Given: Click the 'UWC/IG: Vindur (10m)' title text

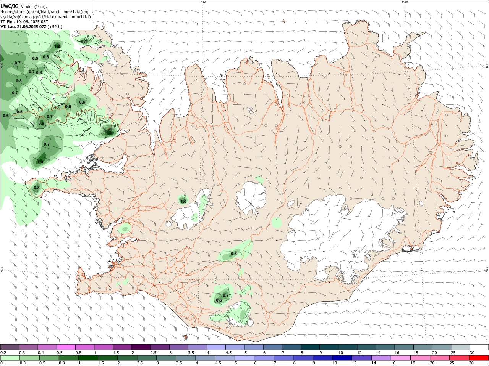Looking at the screenshot, I should [x=24, y=6].
